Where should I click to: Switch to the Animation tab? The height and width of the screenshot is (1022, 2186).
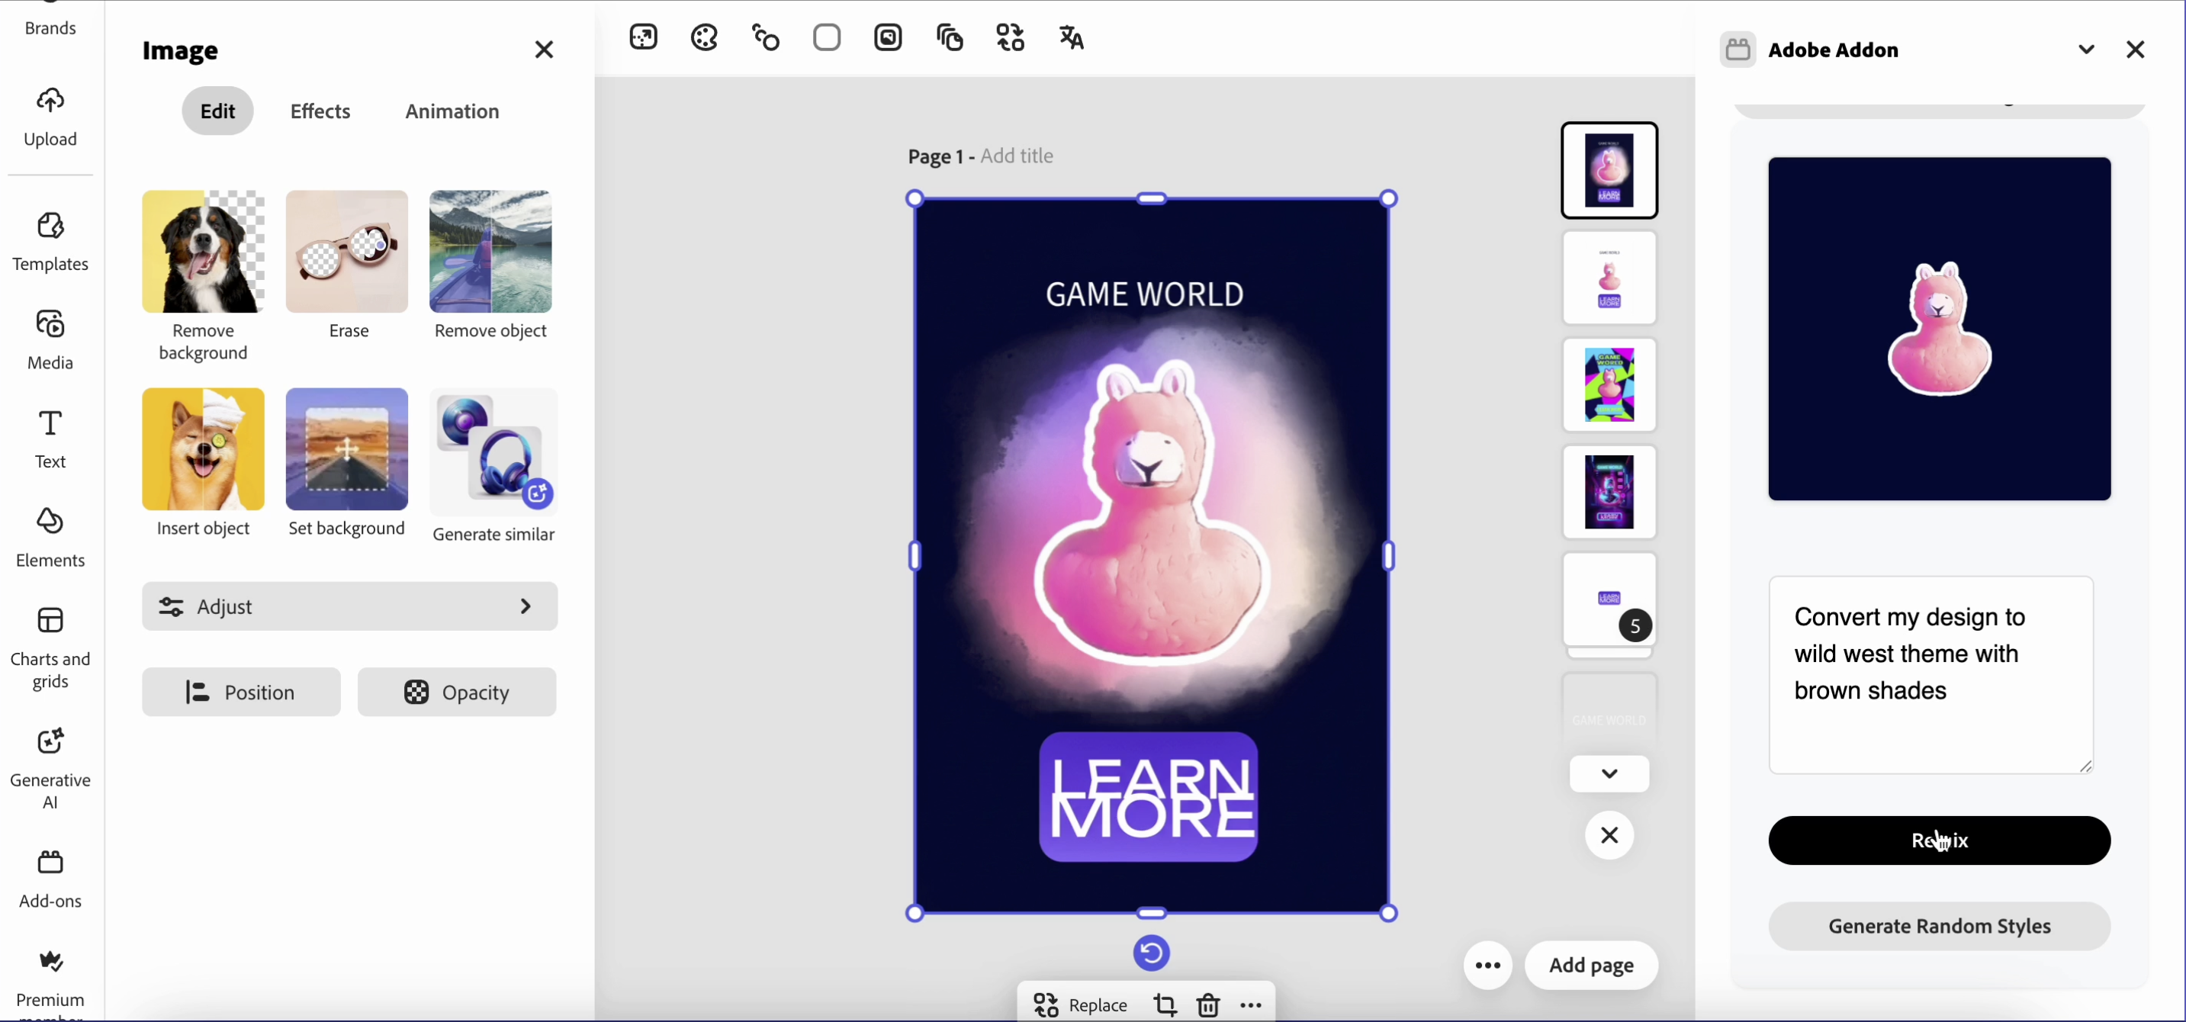(x=452, y=111)
